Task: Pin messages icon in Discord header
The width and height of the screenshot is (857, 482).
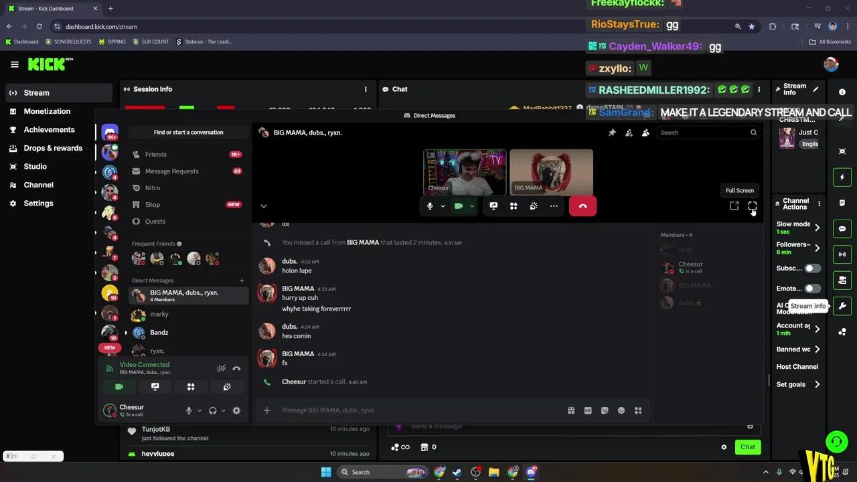Action: (612, 133)
